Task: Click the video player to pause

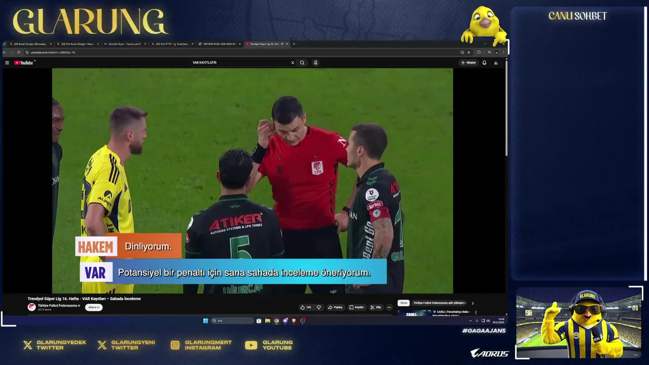Action: (253, 180)
